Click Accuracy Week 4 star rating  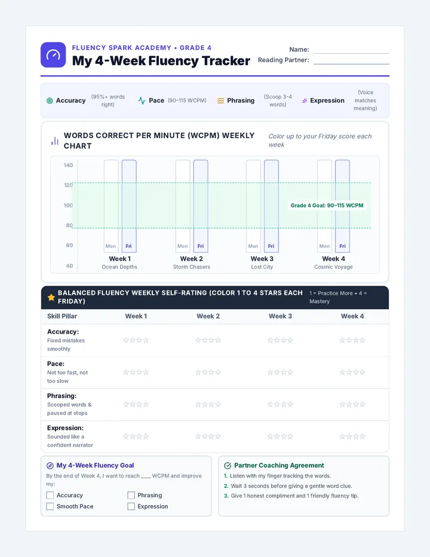(x=352, y=340)
